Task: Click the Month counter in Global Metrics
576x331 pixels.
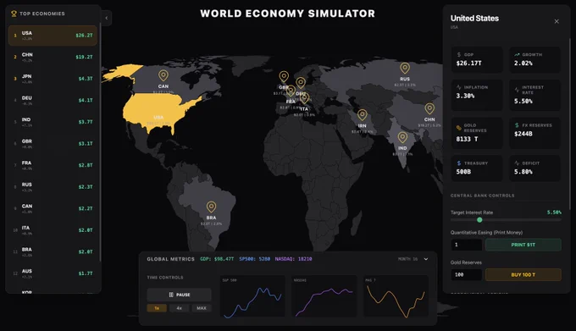Action: tap(407, 259)
